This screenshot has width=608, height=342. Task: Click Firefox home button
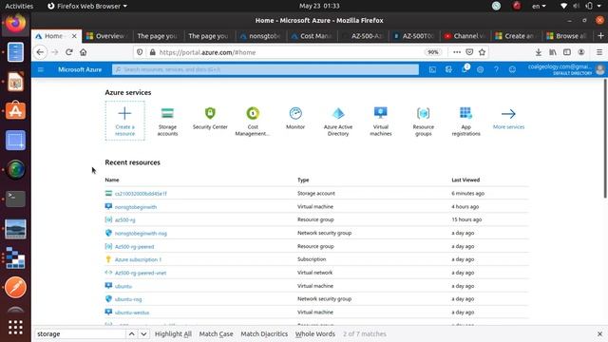point(83,52)
